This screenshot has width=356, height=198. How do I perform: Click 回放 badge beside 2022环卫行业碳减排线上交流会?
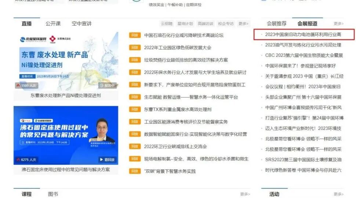pos(135,146)
